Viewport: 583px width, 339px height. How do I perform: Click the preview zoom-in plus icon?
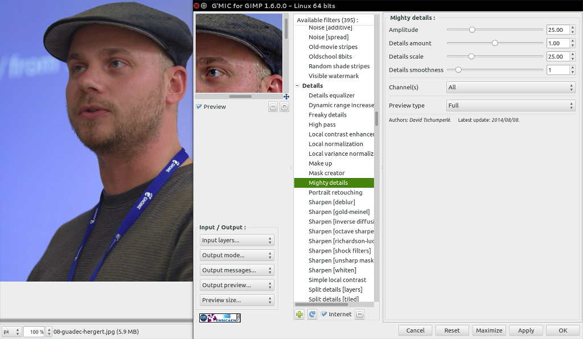284,107
